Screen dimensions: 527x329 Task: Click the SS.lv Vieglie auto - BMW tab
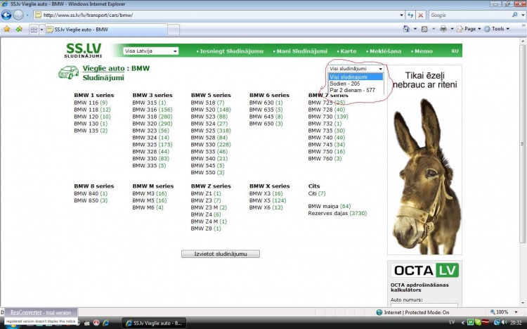[x=106, y=30]
